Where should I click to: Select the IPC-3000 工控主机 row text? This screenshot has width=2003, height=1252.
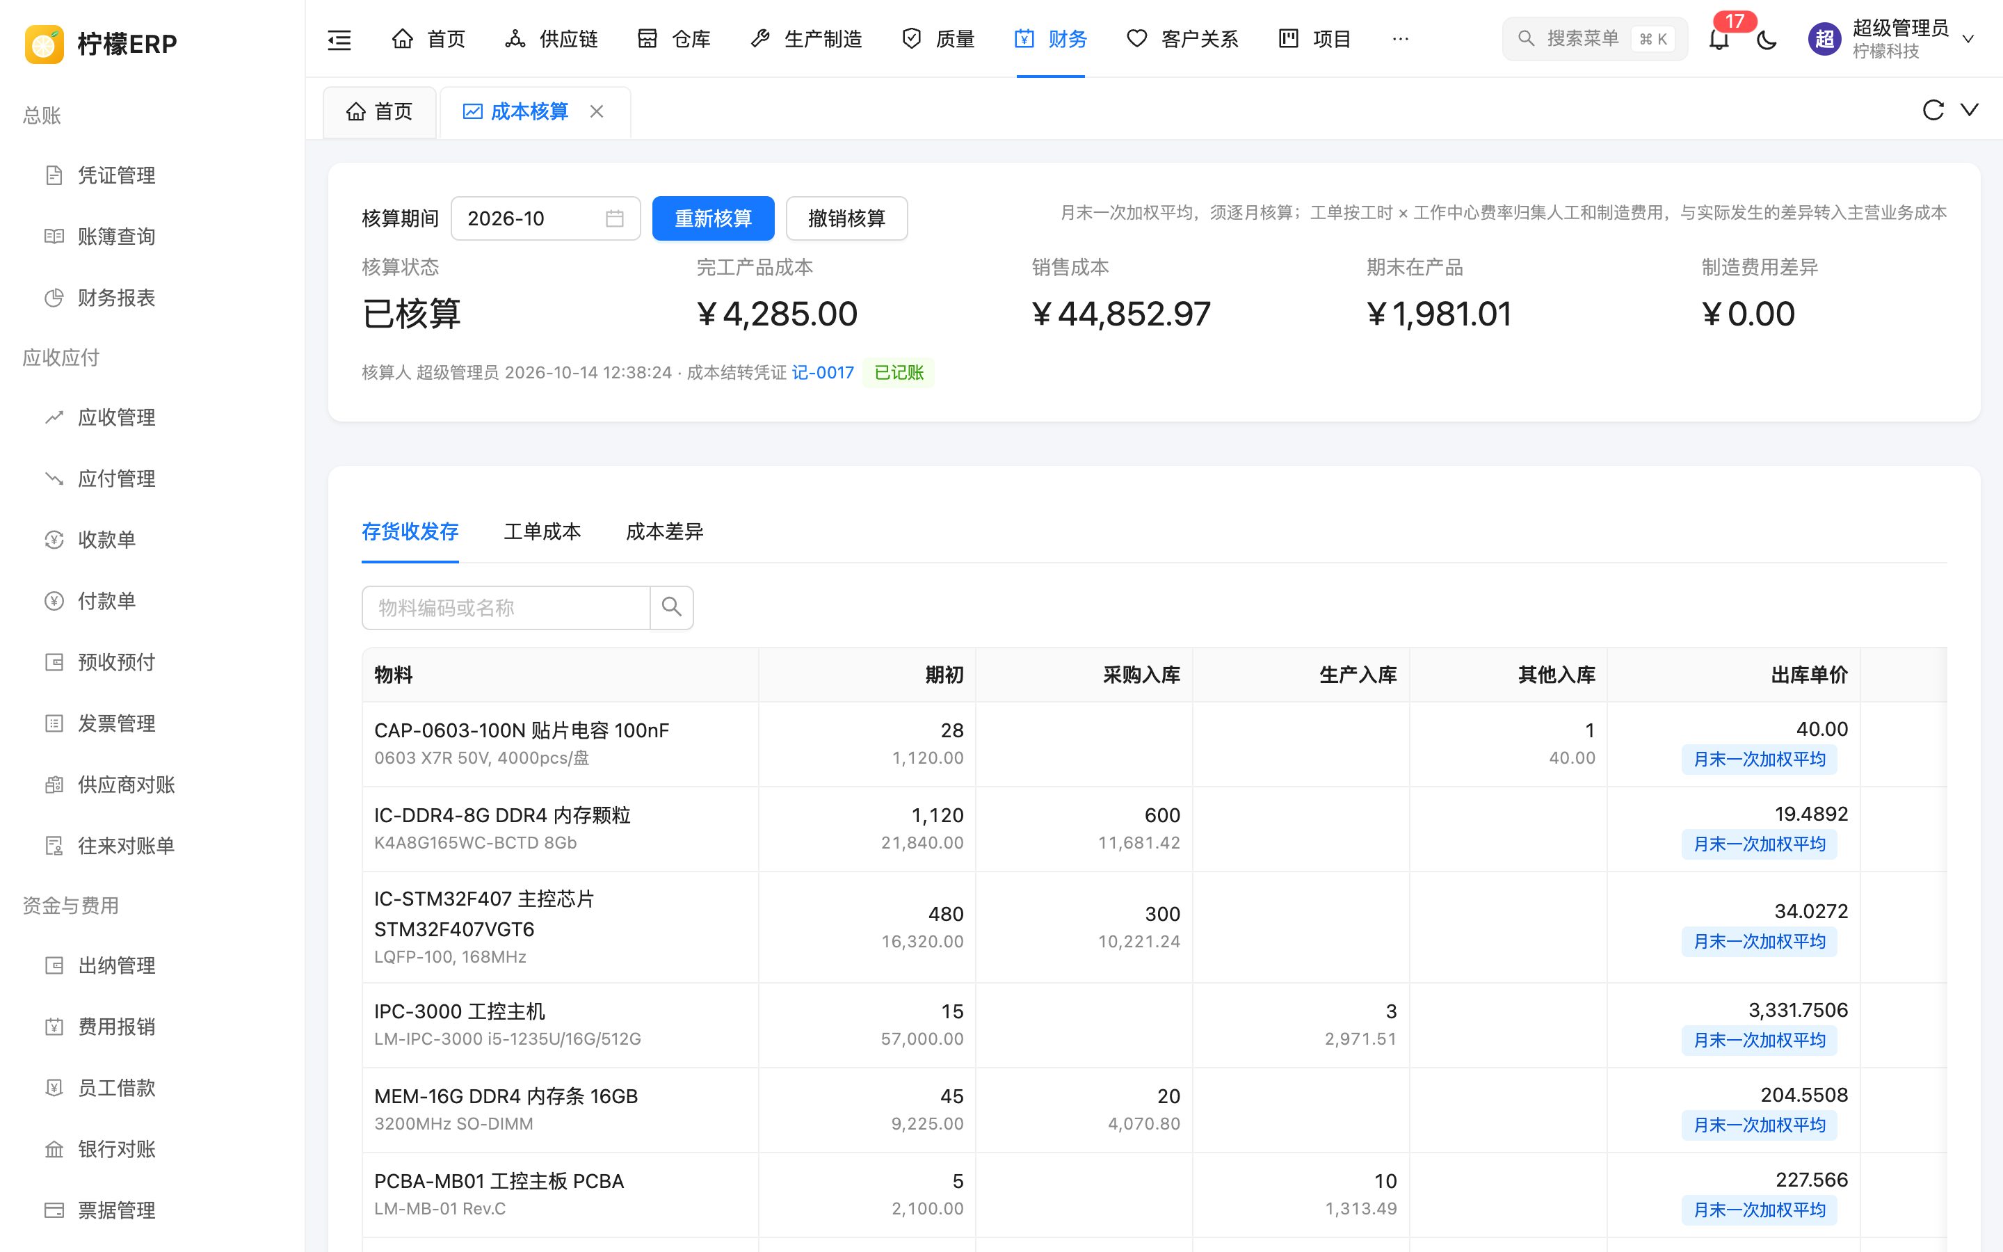[459, 1011]
